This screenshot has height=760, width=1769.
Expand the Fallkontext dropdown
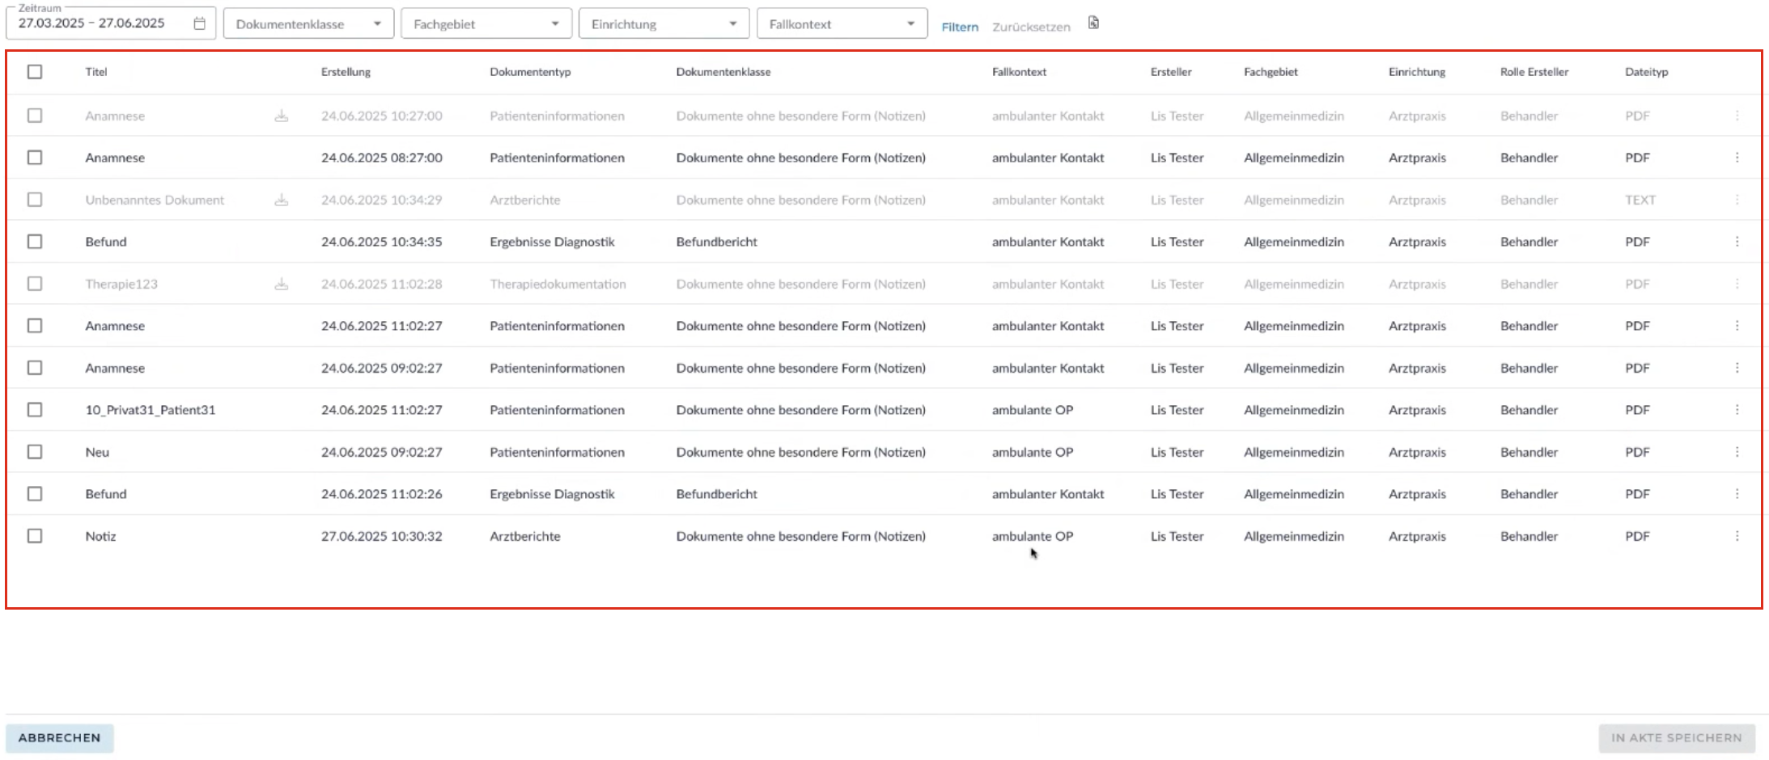tap(842, 23)
